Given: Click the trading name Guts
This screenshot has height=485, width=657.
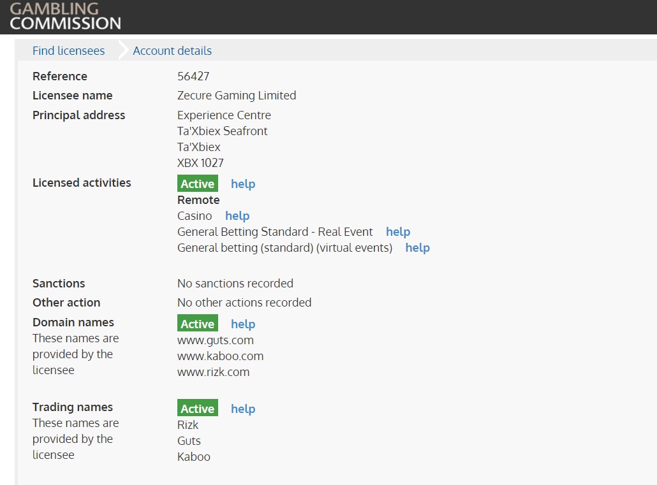Looking at the screenshot, I should (189, 440).
